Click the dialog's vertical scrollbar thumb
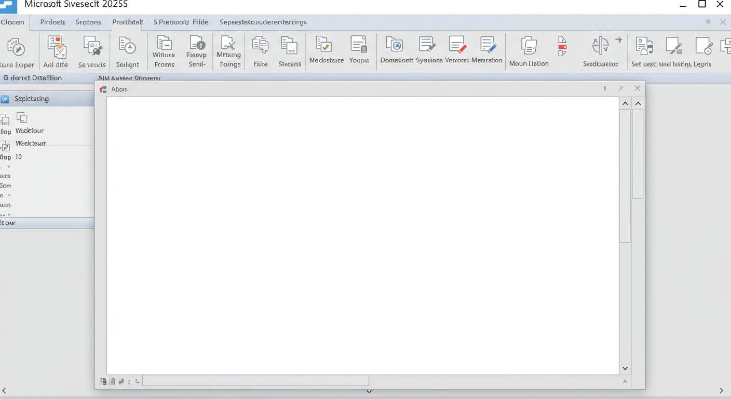The width and height of the screenshot is (731, 399). 625,174
